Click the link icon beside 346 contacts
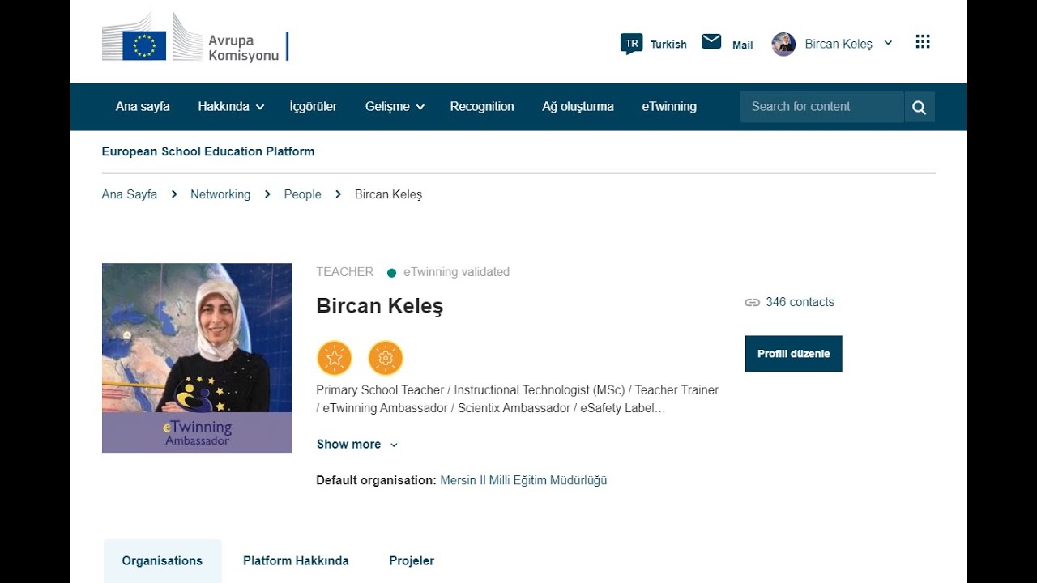Screen dimensions: 1037x583 [753, 302]
